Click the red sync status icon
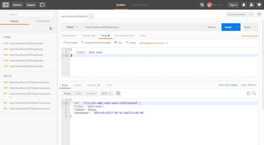The image size is (264, 145). click(209, 5)
